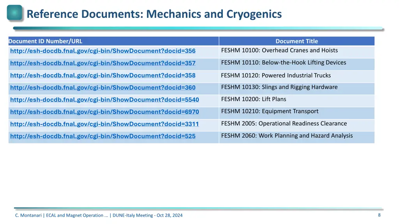399x224 pixels.
Task: Select the 'FESHM 10200: Lift Plans' cell
Action: [297, 101]
